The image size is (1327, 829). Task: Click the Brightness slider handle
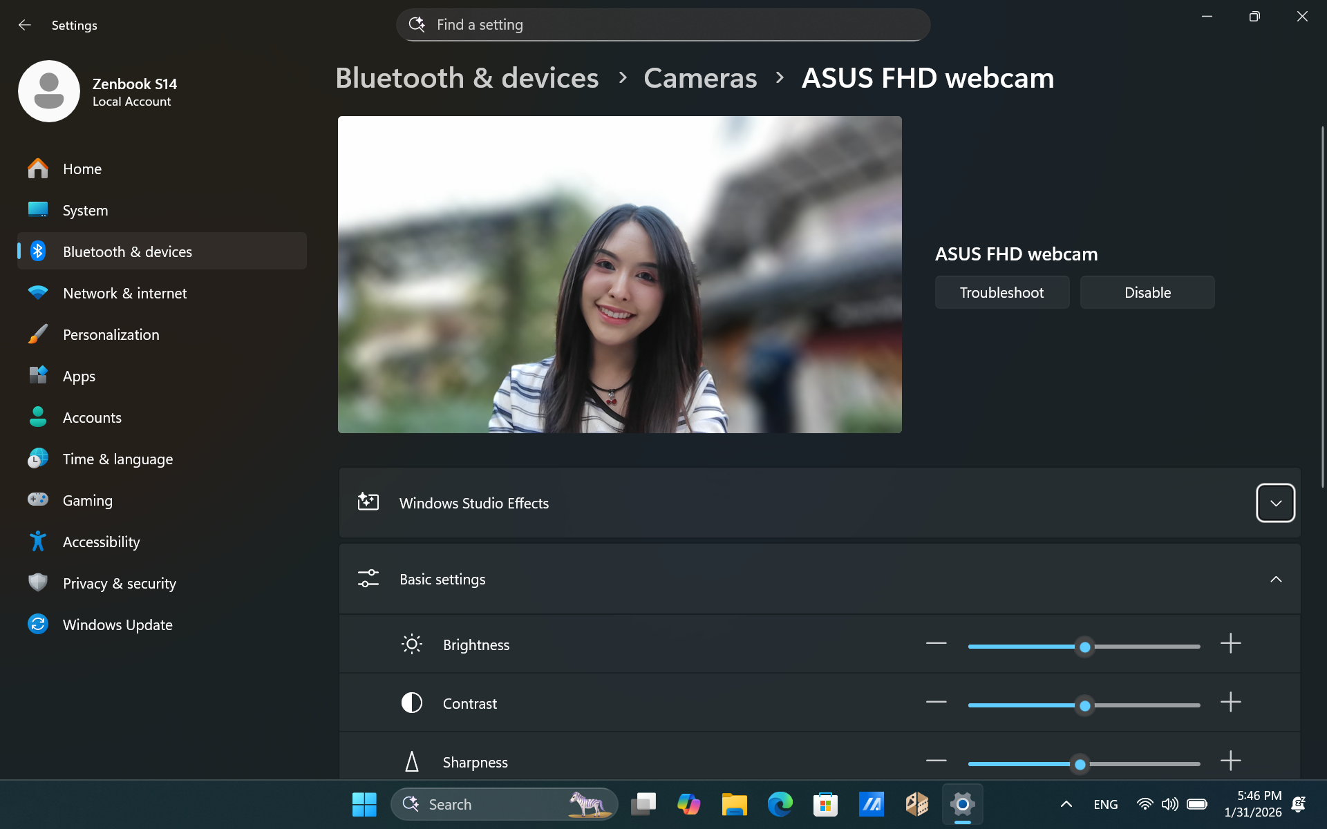pyautogui.click(x=1084, y=647)
